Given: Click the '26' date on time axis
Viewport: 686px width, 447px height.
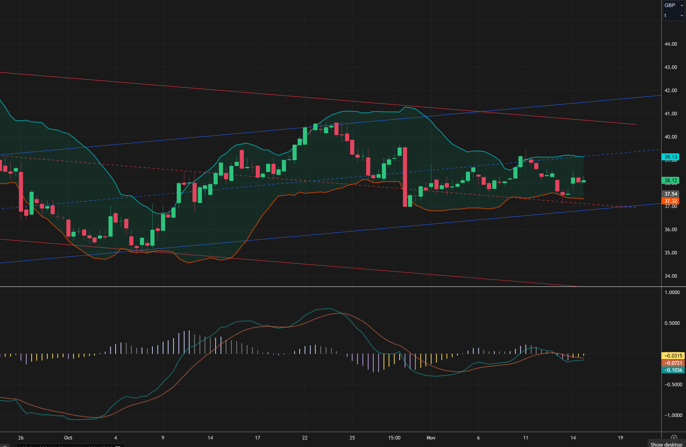Looking at the screenshot, I should pos(21,438).
